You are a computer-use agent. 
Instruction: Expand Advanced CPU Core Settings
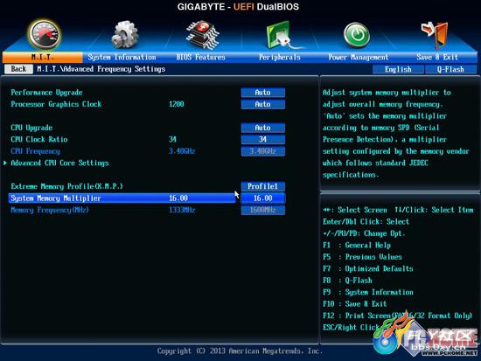point(59,163)
